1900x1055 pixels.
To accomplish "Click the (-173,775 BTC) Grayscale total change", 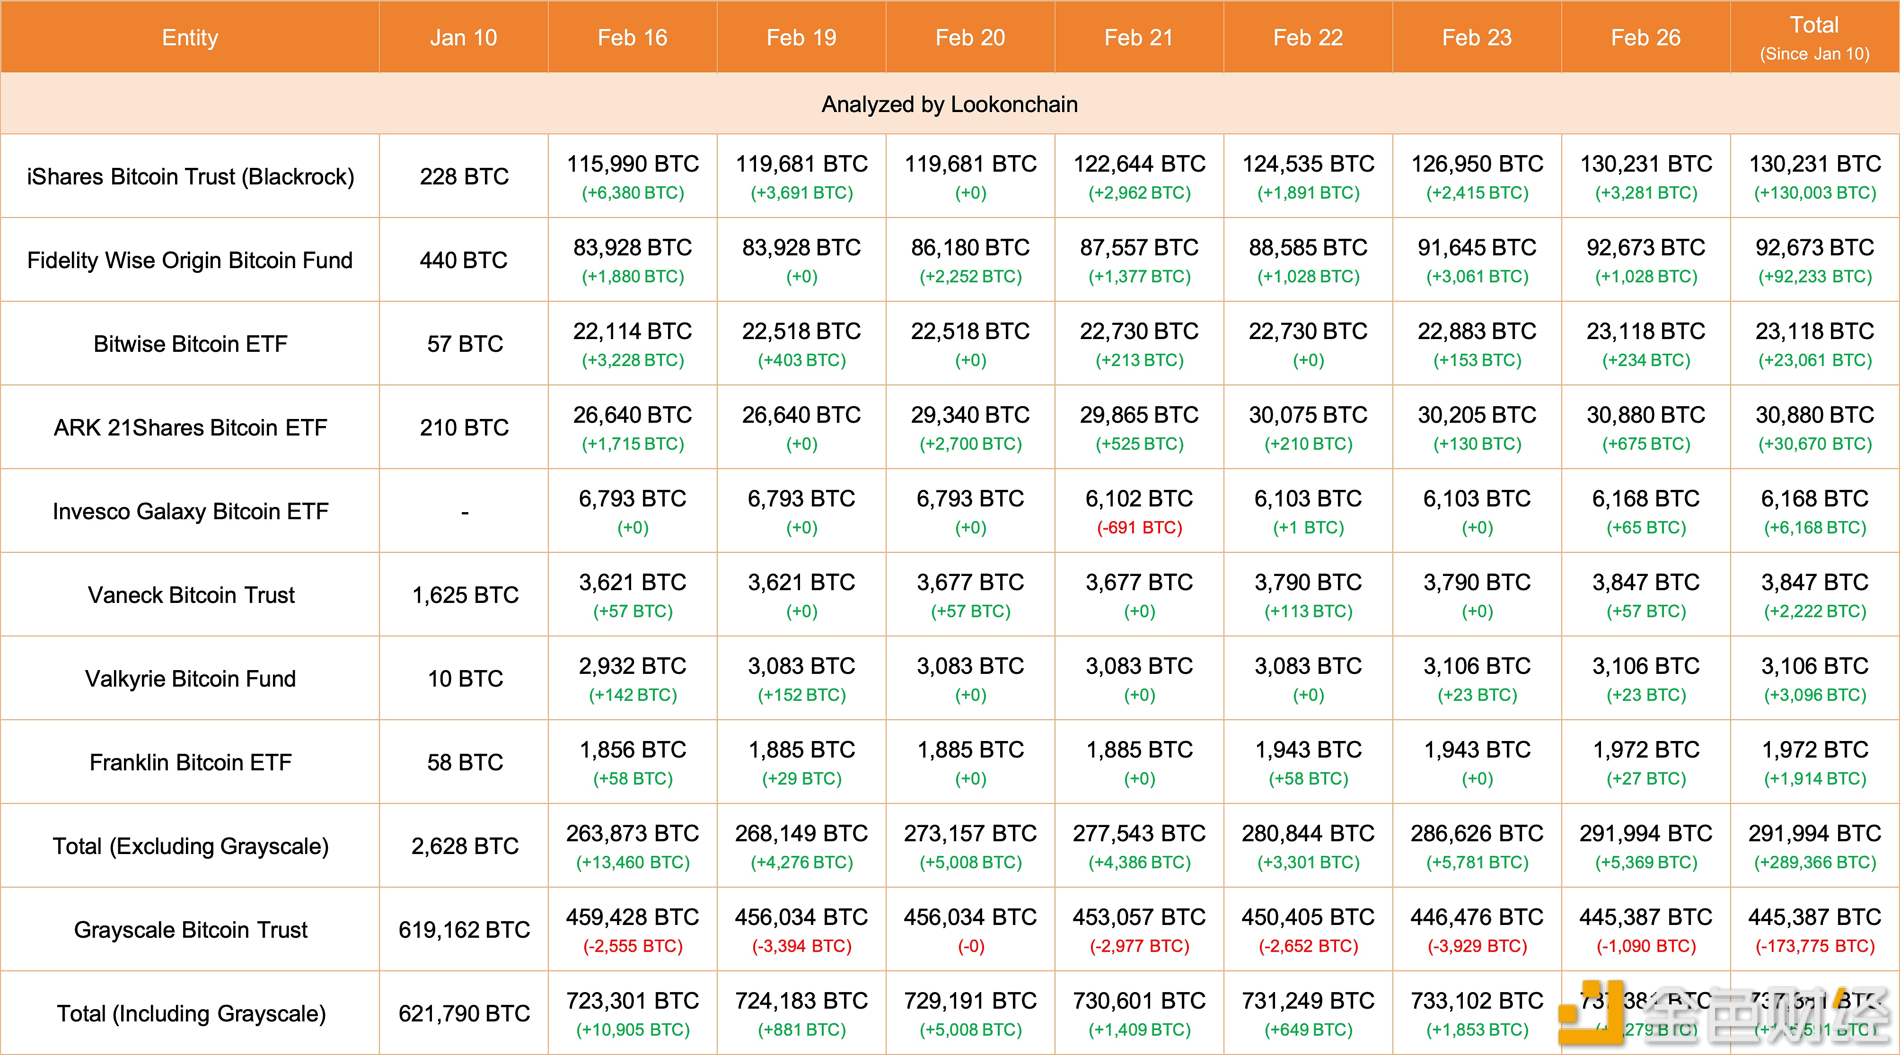I will [1814, 947].
